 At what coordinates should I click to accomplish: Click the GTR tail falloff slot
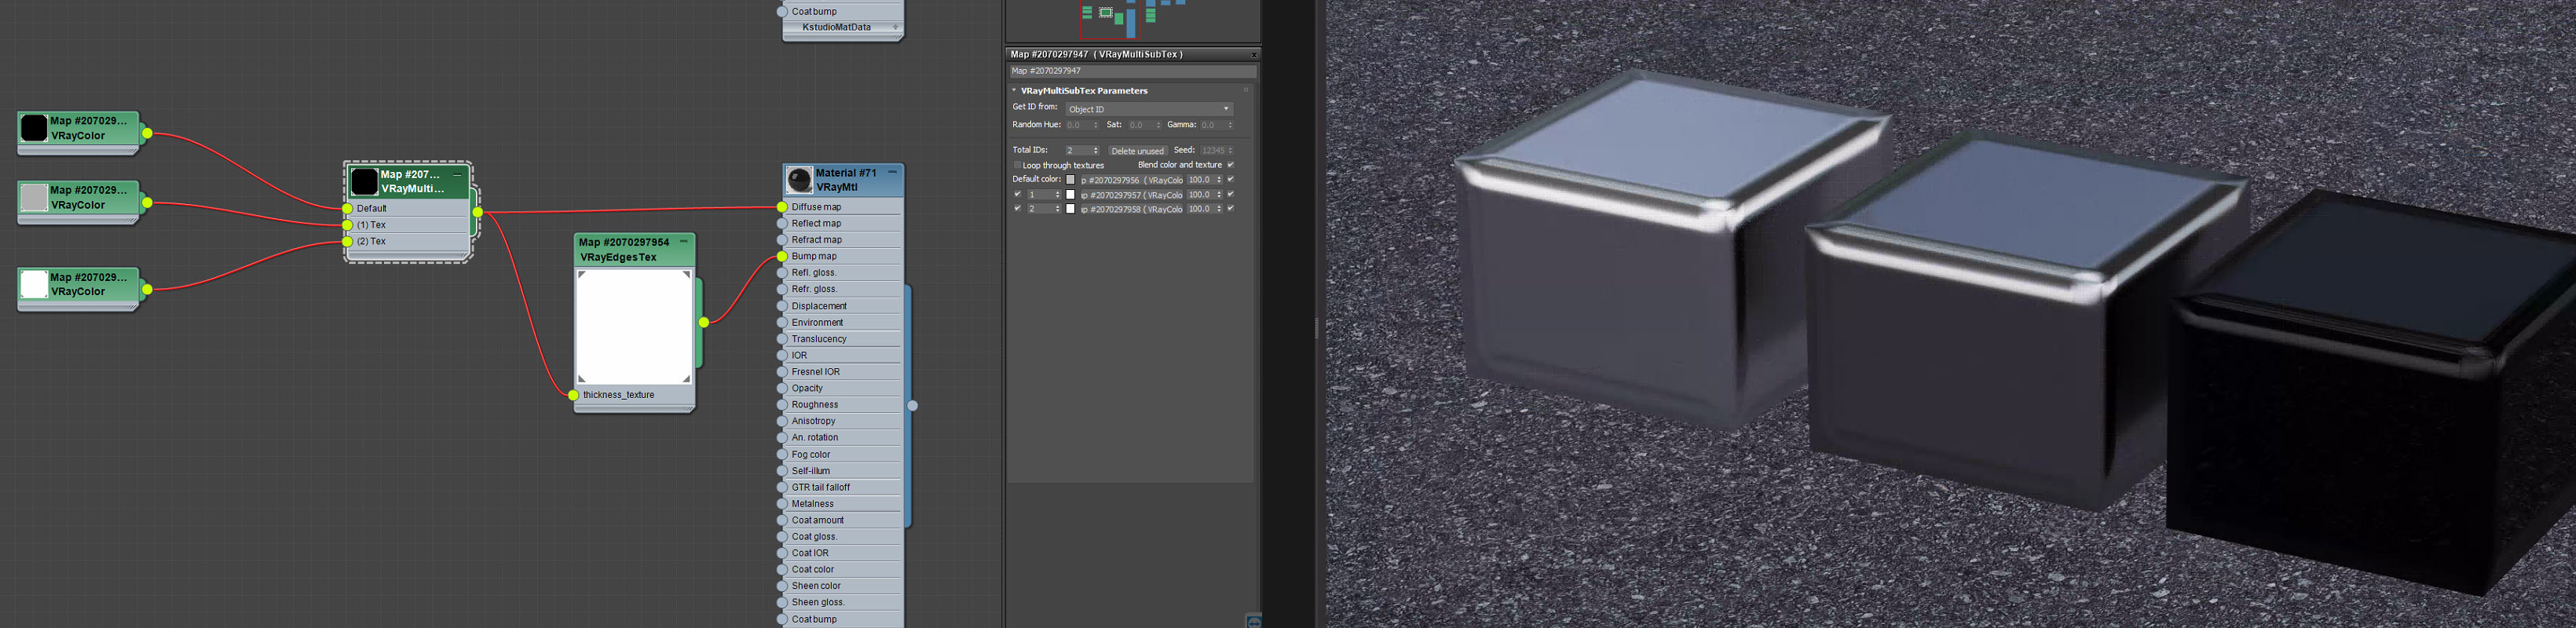click(841, 487)
